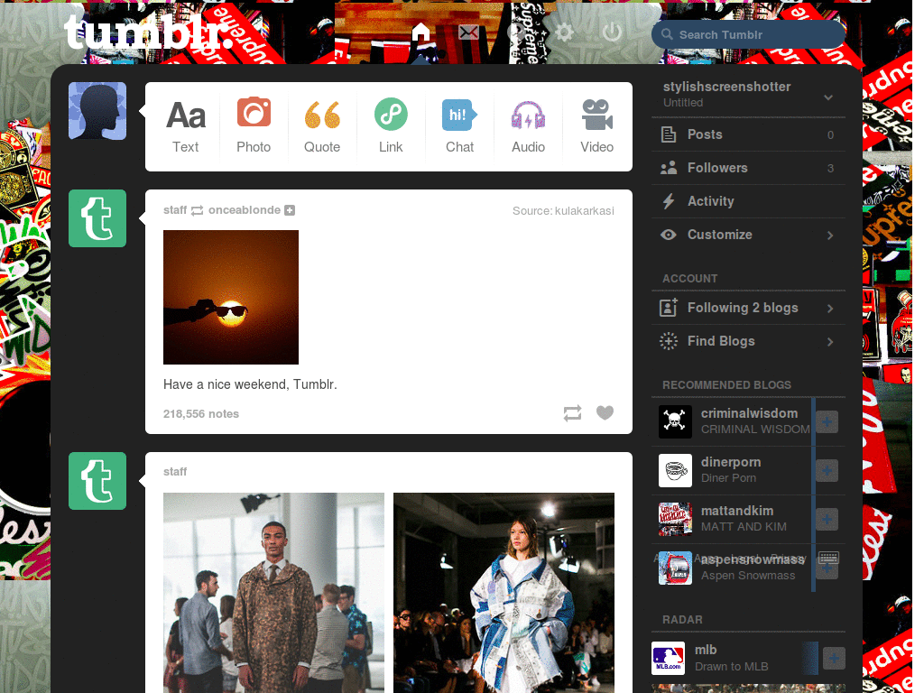This screenshot has width=924, height=693.
Task: Click the dinerporn coffee cup avatar
Action: click(675, 470)
